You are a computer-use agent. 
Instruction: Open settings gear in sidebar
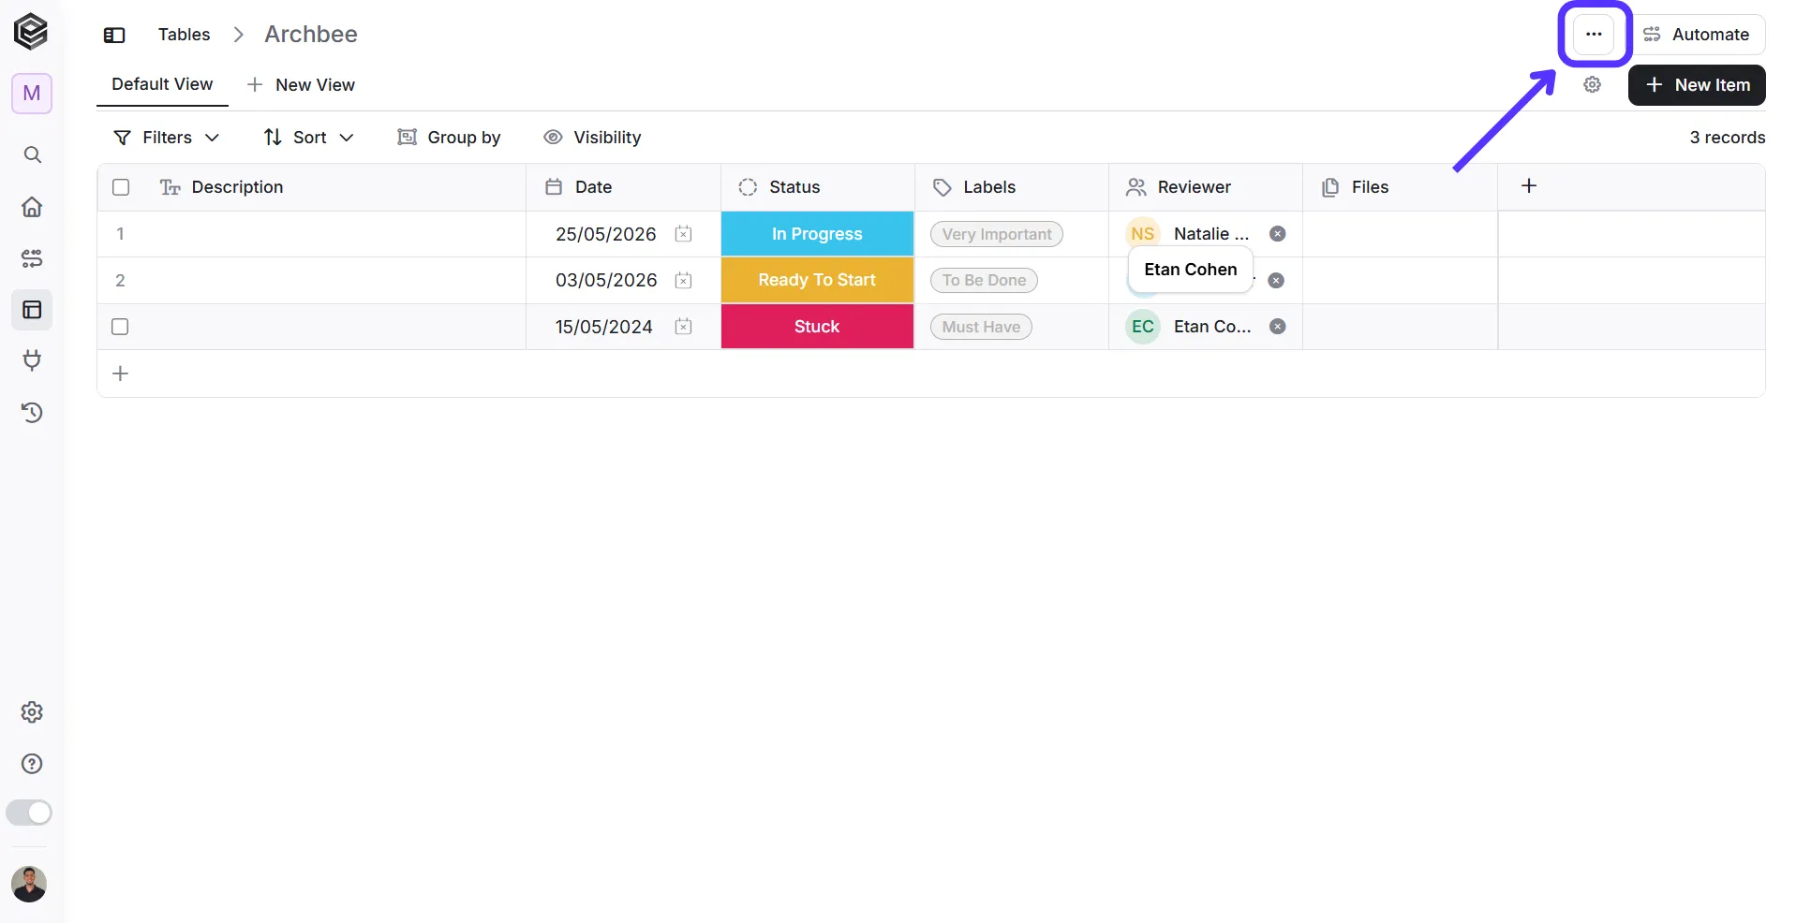pos(32,712)
